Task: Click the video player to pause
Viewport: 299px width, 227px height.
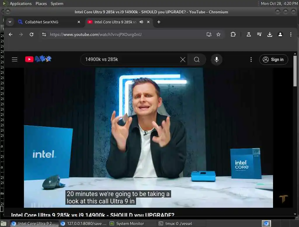Action: click(x=148, y=138)
